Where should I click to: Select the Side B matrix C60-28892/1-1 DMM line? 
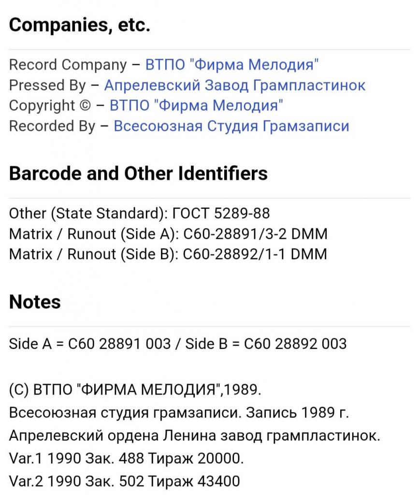click(x=168, y=254)
